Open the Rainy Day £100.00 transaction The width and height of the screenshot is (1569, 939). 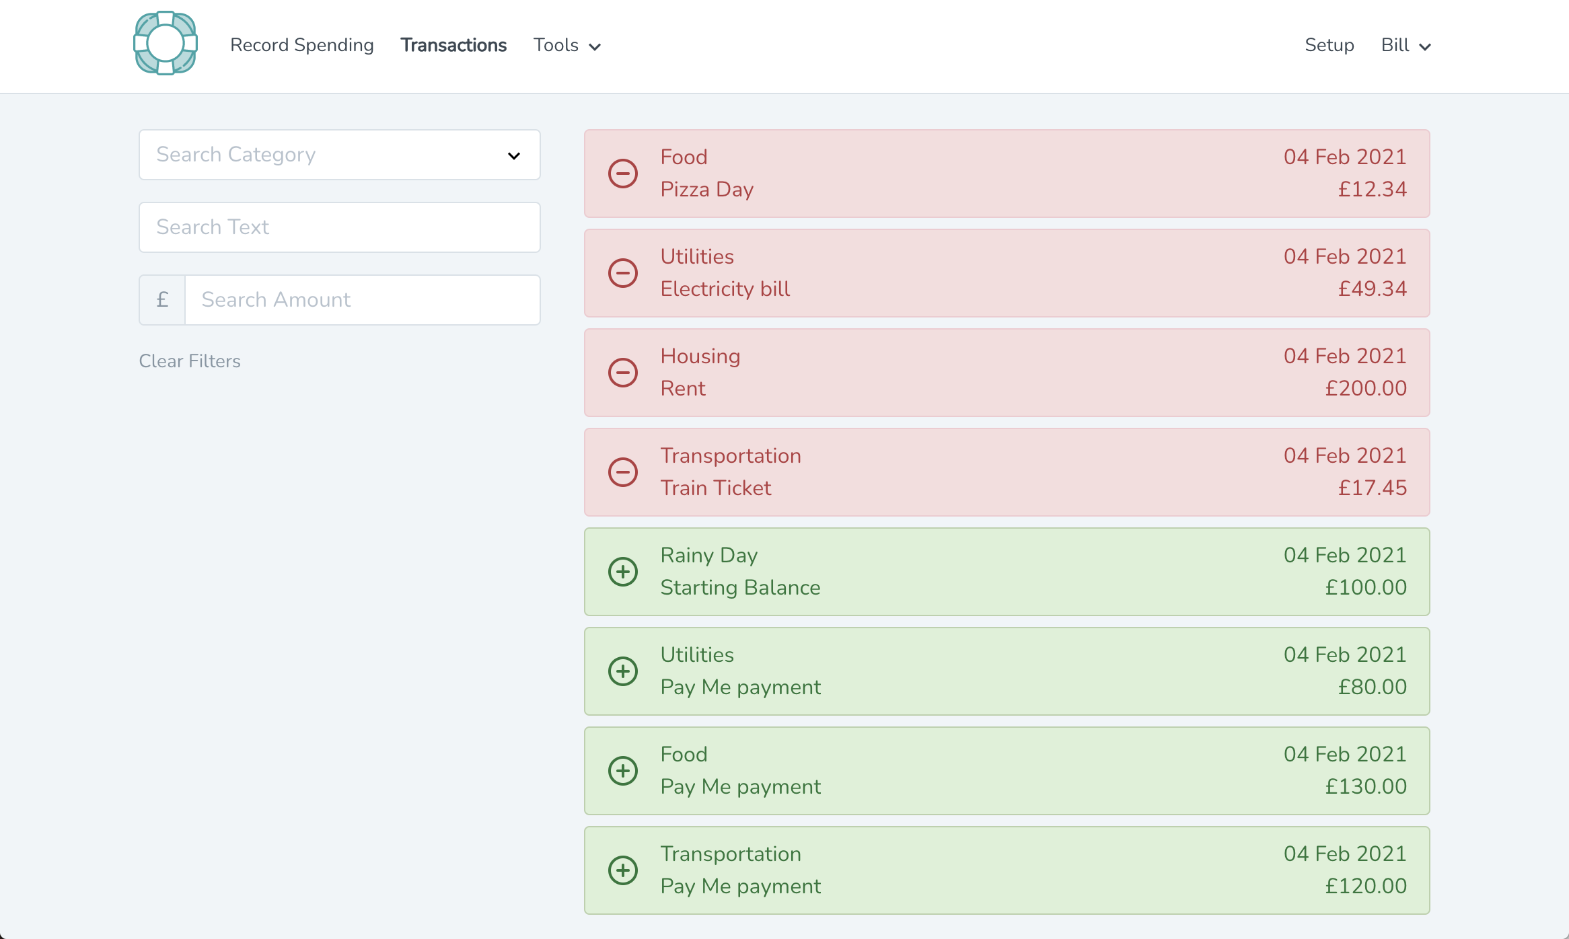[1007, 572]
